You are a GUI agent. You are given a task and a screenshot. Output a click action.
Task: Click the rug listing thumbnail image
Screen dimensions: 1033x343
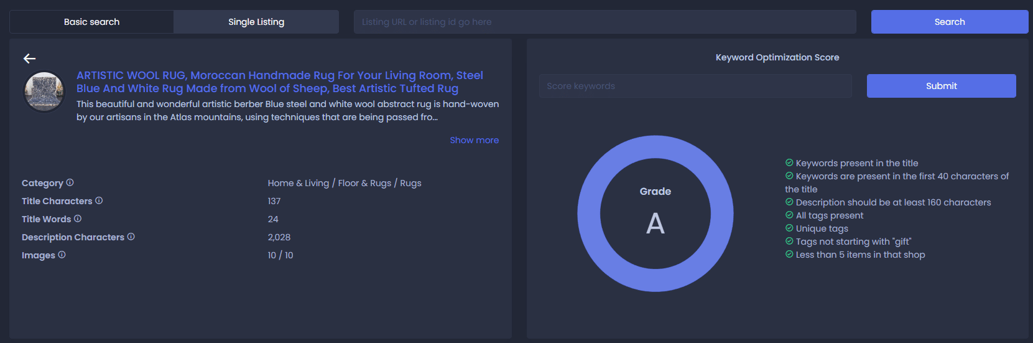44,92
